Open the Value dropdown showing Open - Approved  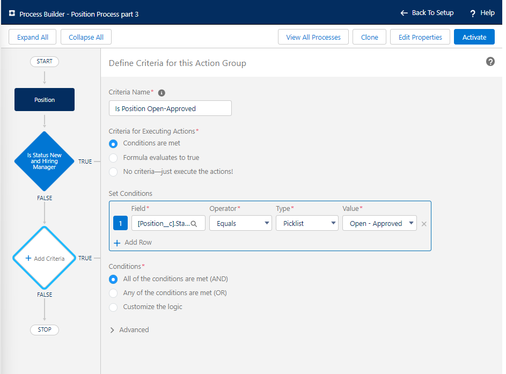click(379, 224)
